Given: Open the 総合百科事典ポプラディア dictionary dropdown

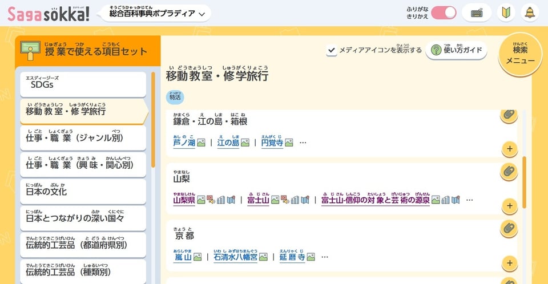Looking at the screenshot, I should (156, 13).
